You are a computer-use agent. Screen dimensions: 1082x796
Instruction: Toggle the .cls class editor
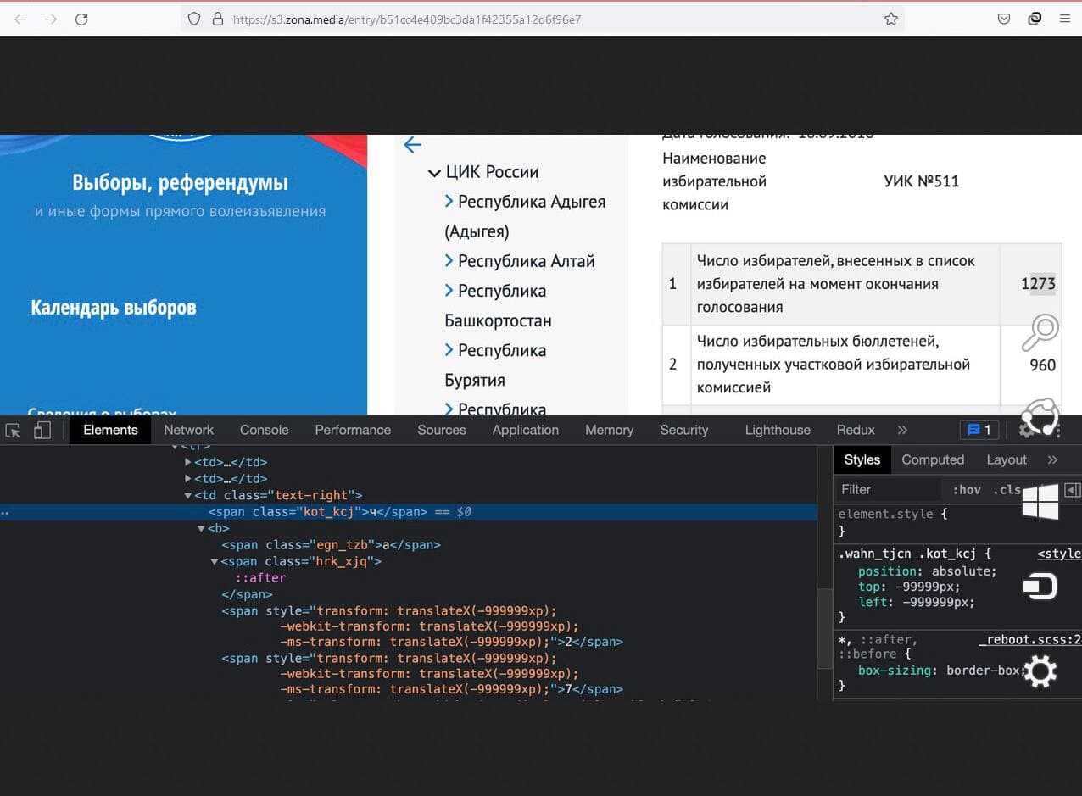[1009, 490]
